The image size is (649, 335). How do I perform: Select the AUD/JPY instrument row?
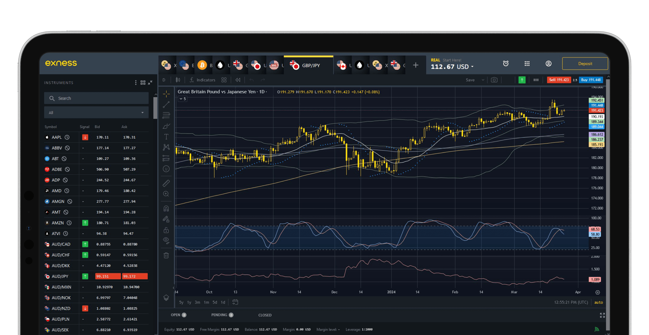click(x=96, y=276)
